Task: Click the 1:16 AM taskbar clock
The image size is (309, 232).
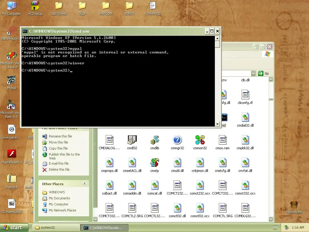Action: [x=298, y=228]
